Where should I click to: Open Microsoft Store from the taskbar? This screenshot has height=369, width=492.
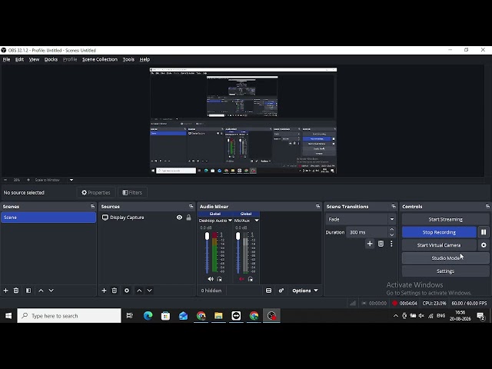(165, 316)
